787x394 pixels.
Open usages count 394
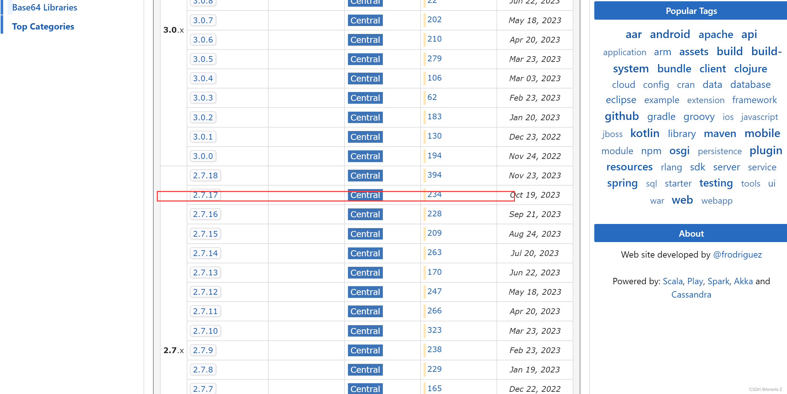point(434,175)
